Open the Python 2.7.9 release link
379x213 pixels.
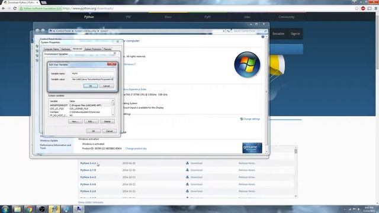coord(88,170)
